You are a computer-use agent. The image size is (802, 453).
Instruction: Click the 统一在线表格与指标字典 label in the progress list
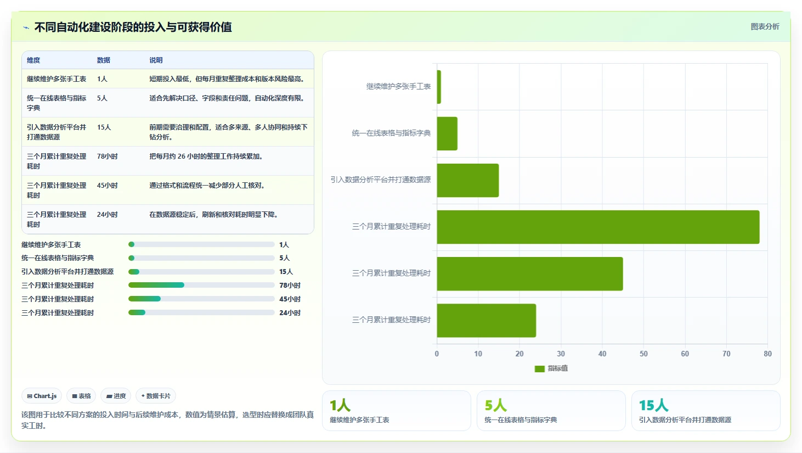pos(58,258)
